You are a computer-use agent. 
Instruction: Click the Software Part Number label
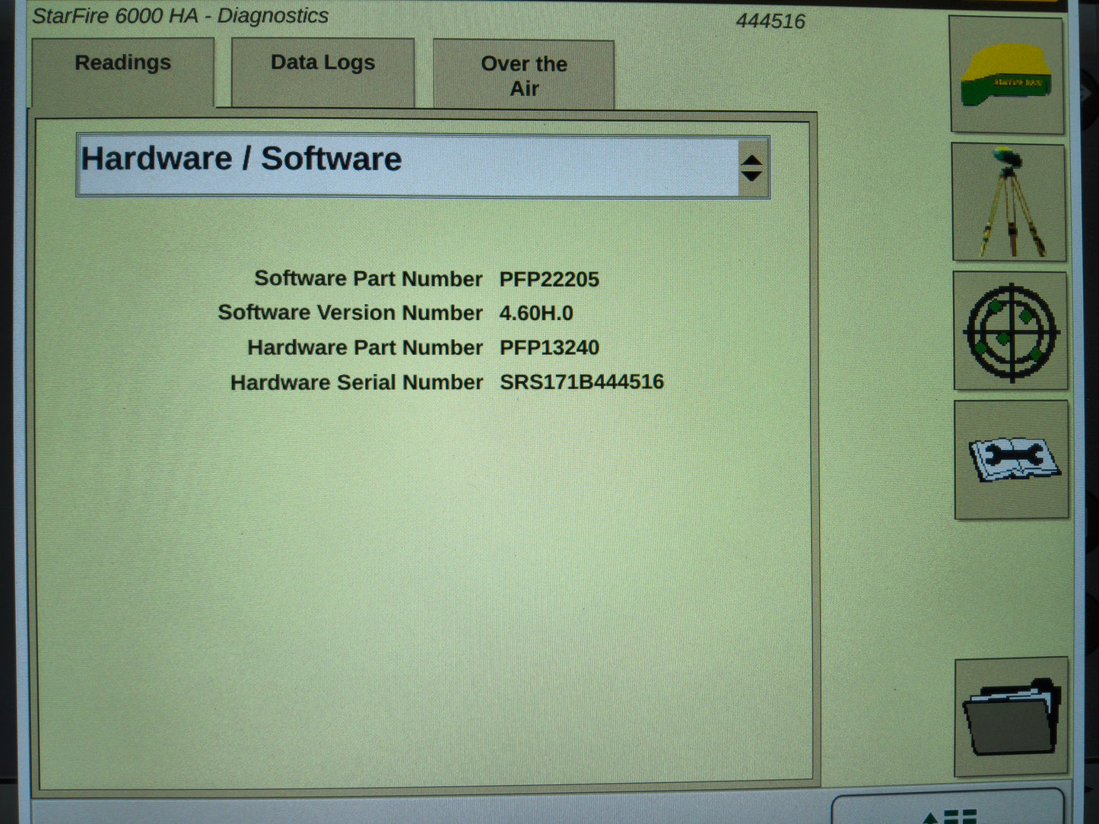tap(368, 279)
